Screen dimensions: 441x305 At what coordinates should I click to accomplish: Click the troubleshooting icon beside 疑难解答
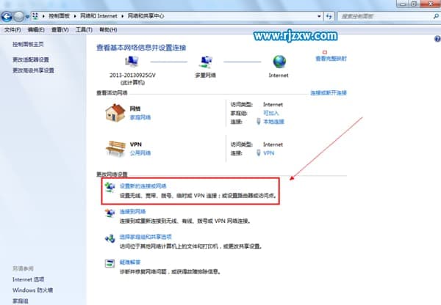[x=110, y=263]
